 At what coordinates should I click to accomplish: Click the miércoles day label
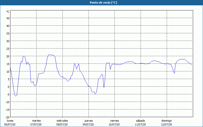(62, 121)
